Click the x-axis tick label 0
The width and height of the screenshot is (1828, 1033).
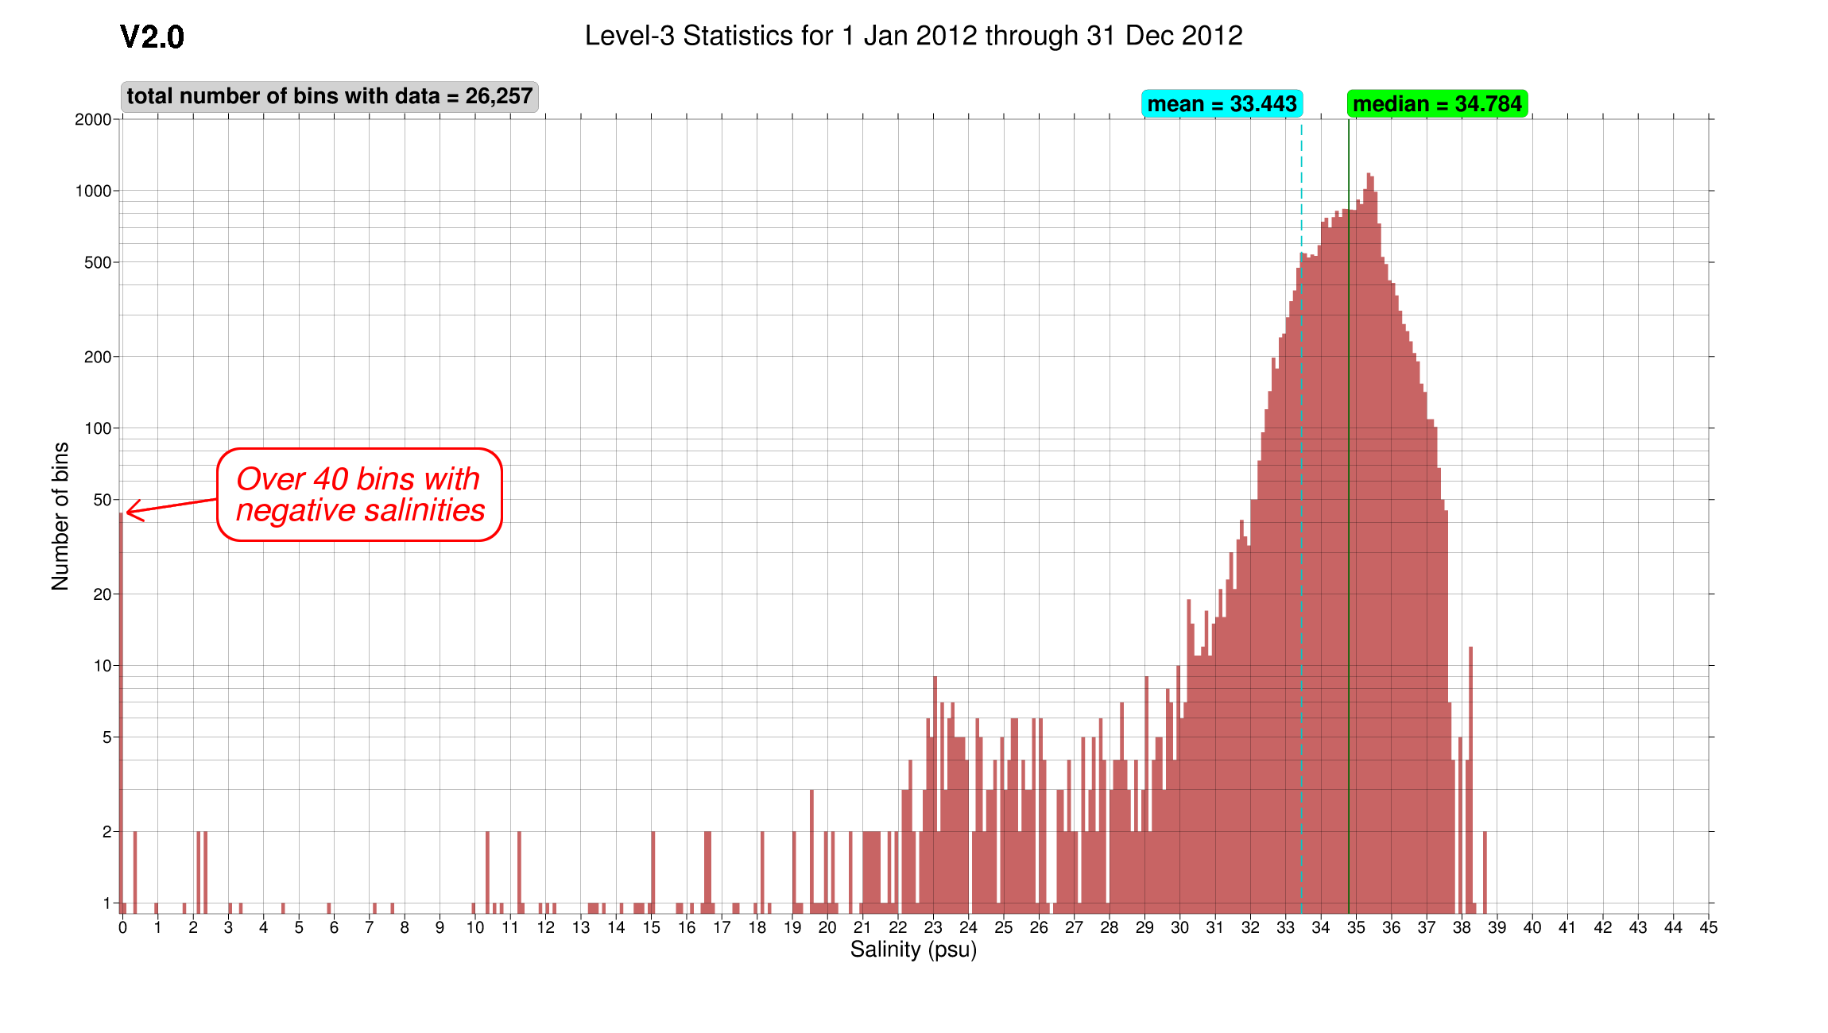coord(122,927)
